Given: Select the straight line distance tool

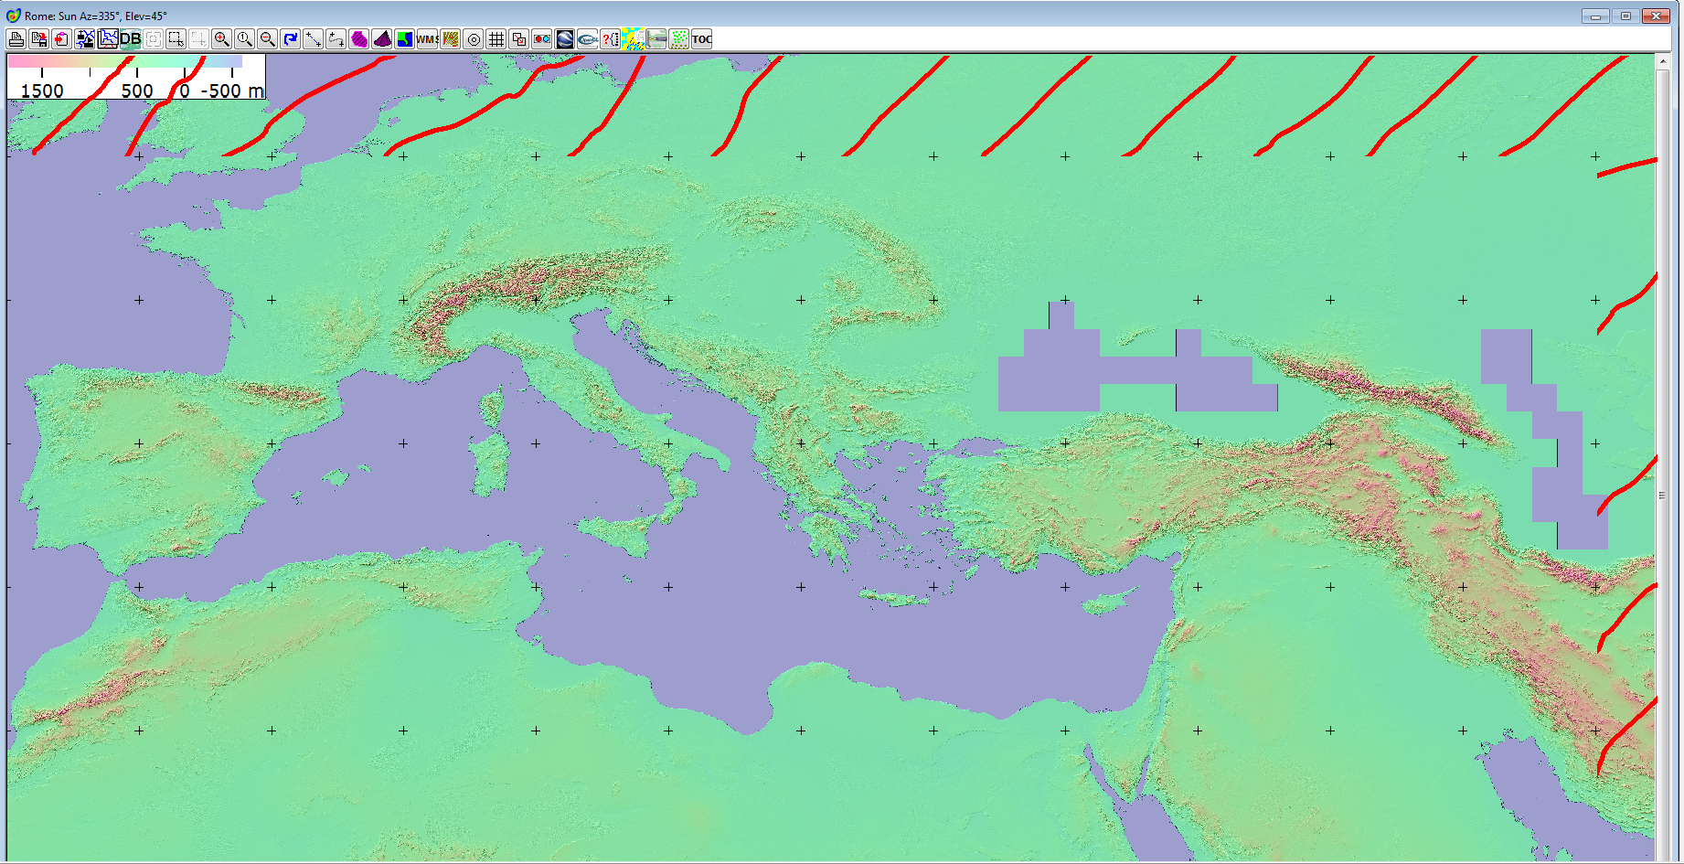Looking at the screenshot, I should 314,39.
